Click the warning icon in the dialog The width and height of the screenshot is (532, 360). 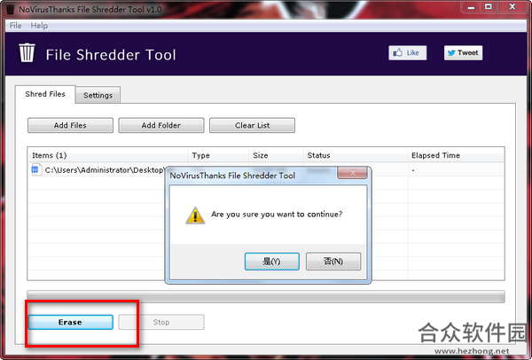(195, 215)
